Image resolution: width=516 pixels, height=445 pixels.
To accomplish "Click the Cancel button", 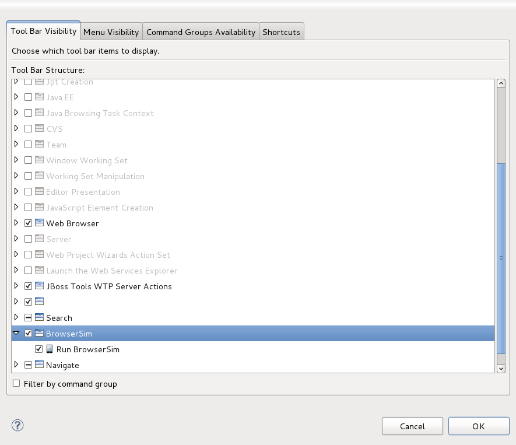I will tap(412, 426).
